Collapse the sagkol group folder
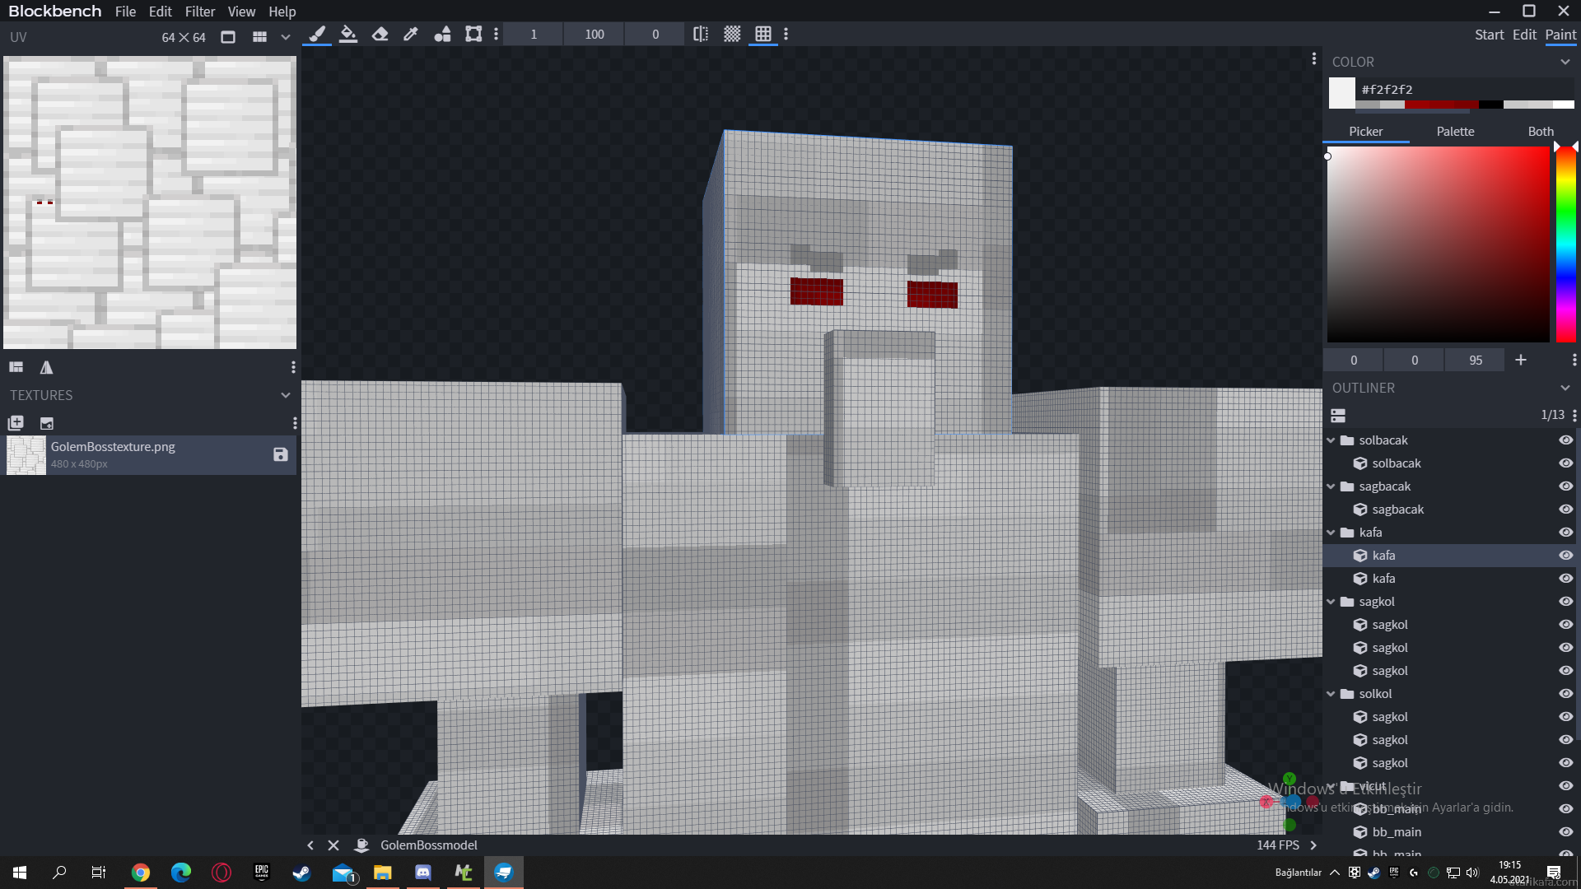 tap(1331, 602)
